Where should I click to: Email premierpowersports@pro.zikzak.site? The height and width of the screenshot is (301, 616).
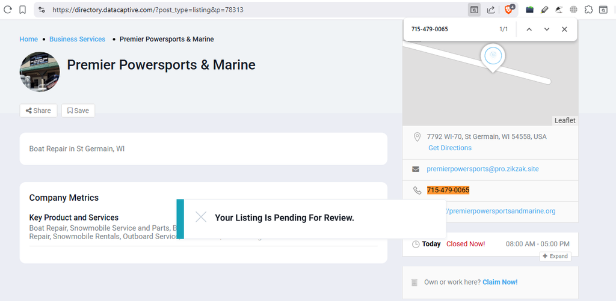click(x=483, y=169)
